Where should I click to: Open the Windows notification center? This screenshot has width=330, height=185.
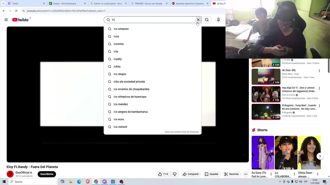(325, 182)
